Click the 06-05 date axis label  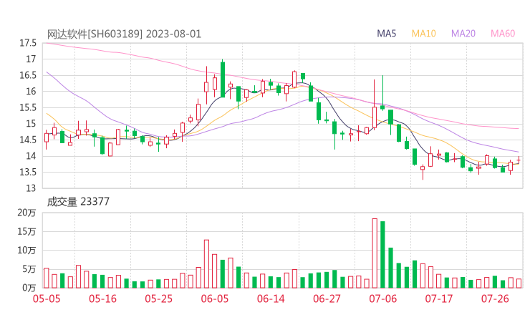[215, 299]
